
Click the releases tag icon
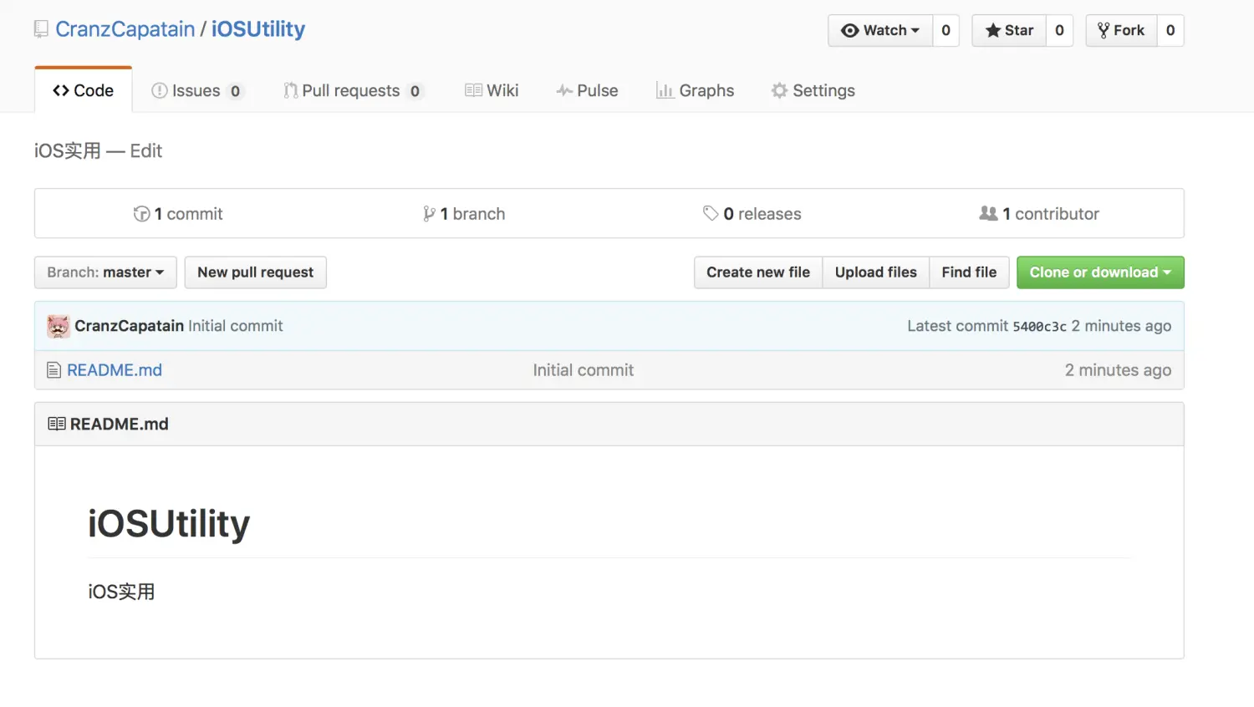coord(711,213)
